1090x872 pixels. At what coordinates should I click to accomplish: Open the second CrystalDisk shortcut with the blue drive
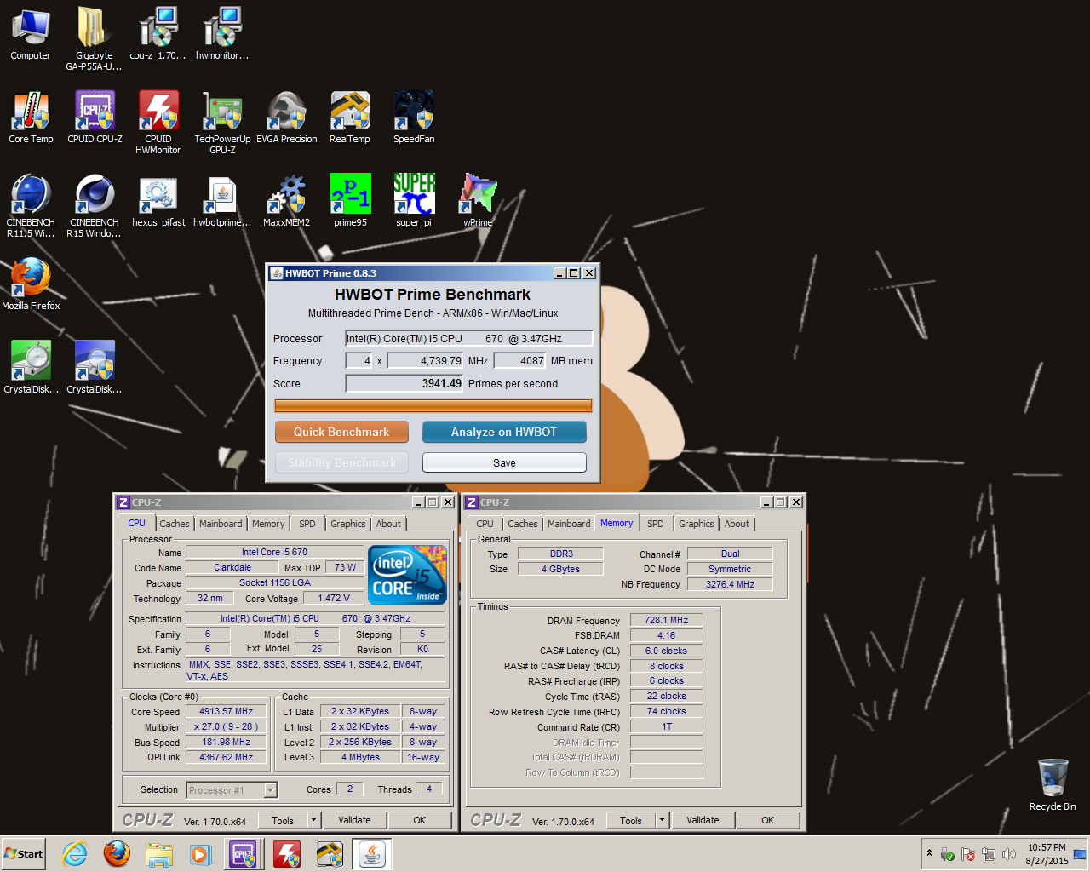point(95,368)
